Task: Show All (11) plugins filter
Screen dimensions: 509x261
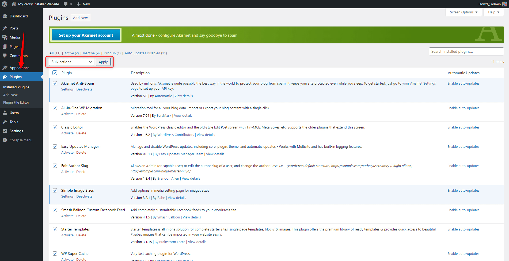Action: (55, 53)
